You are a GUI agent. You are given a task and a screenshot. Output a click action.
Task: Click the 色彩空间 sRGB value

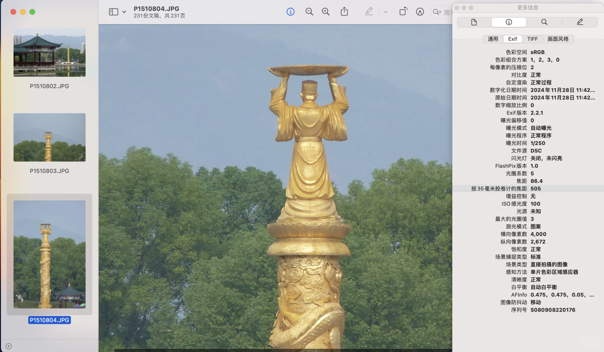[537, 52]
